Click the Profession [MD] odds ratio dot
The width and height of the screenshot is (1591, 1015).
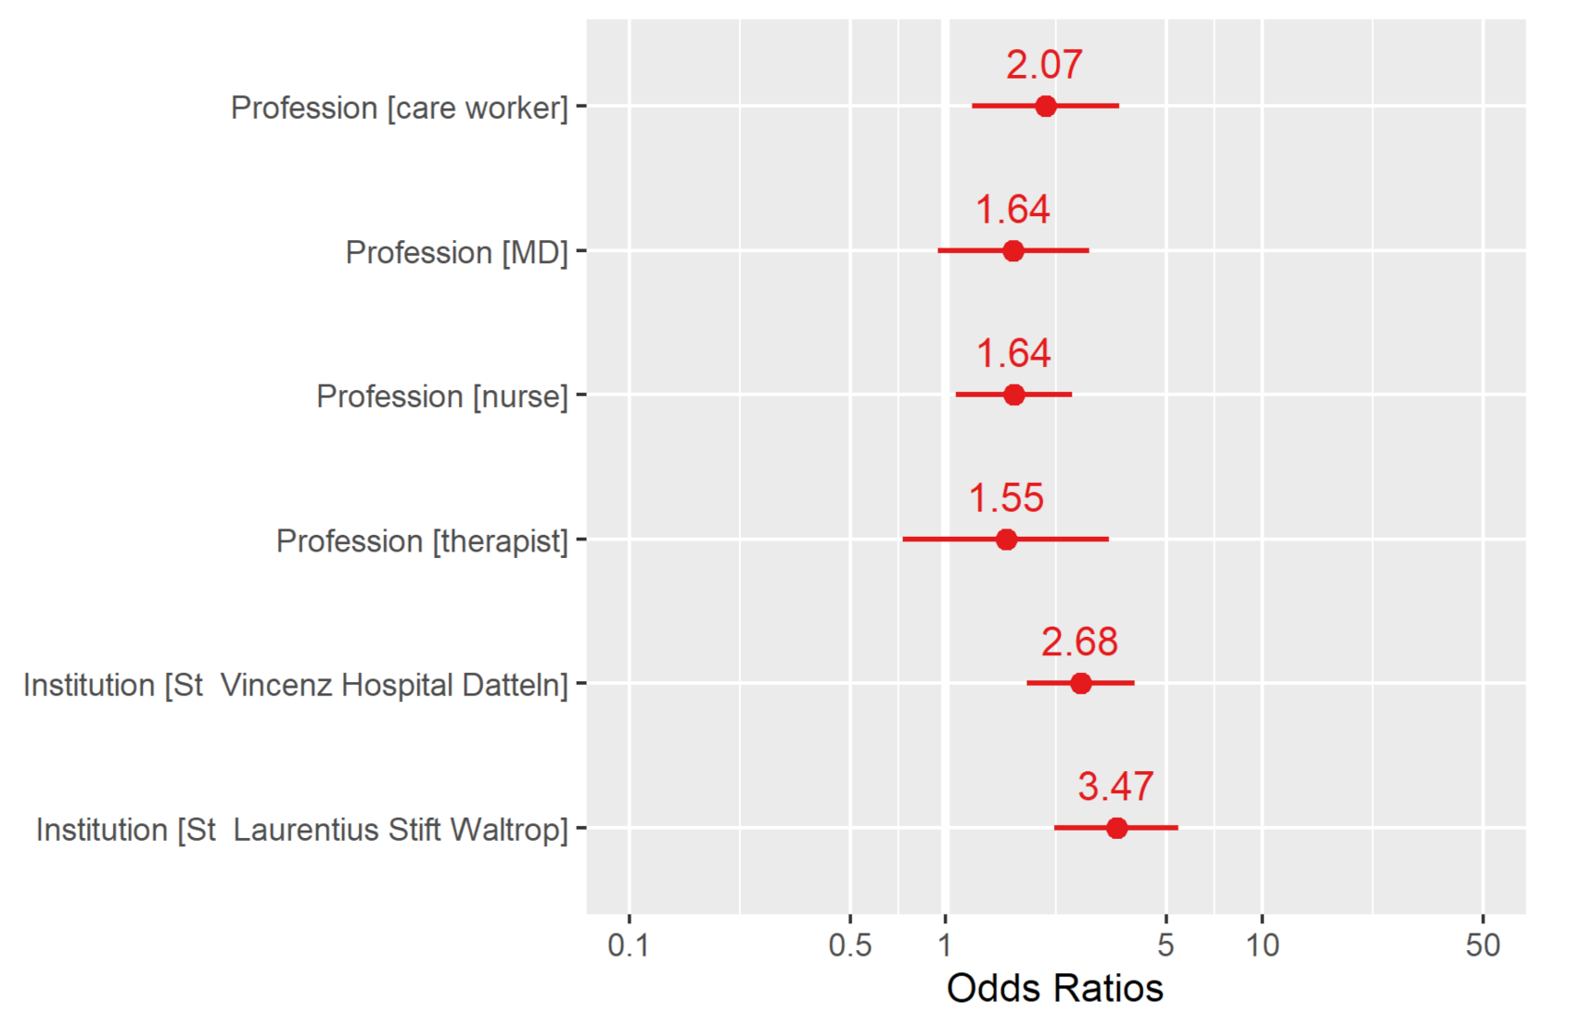tap(1012, 251)
